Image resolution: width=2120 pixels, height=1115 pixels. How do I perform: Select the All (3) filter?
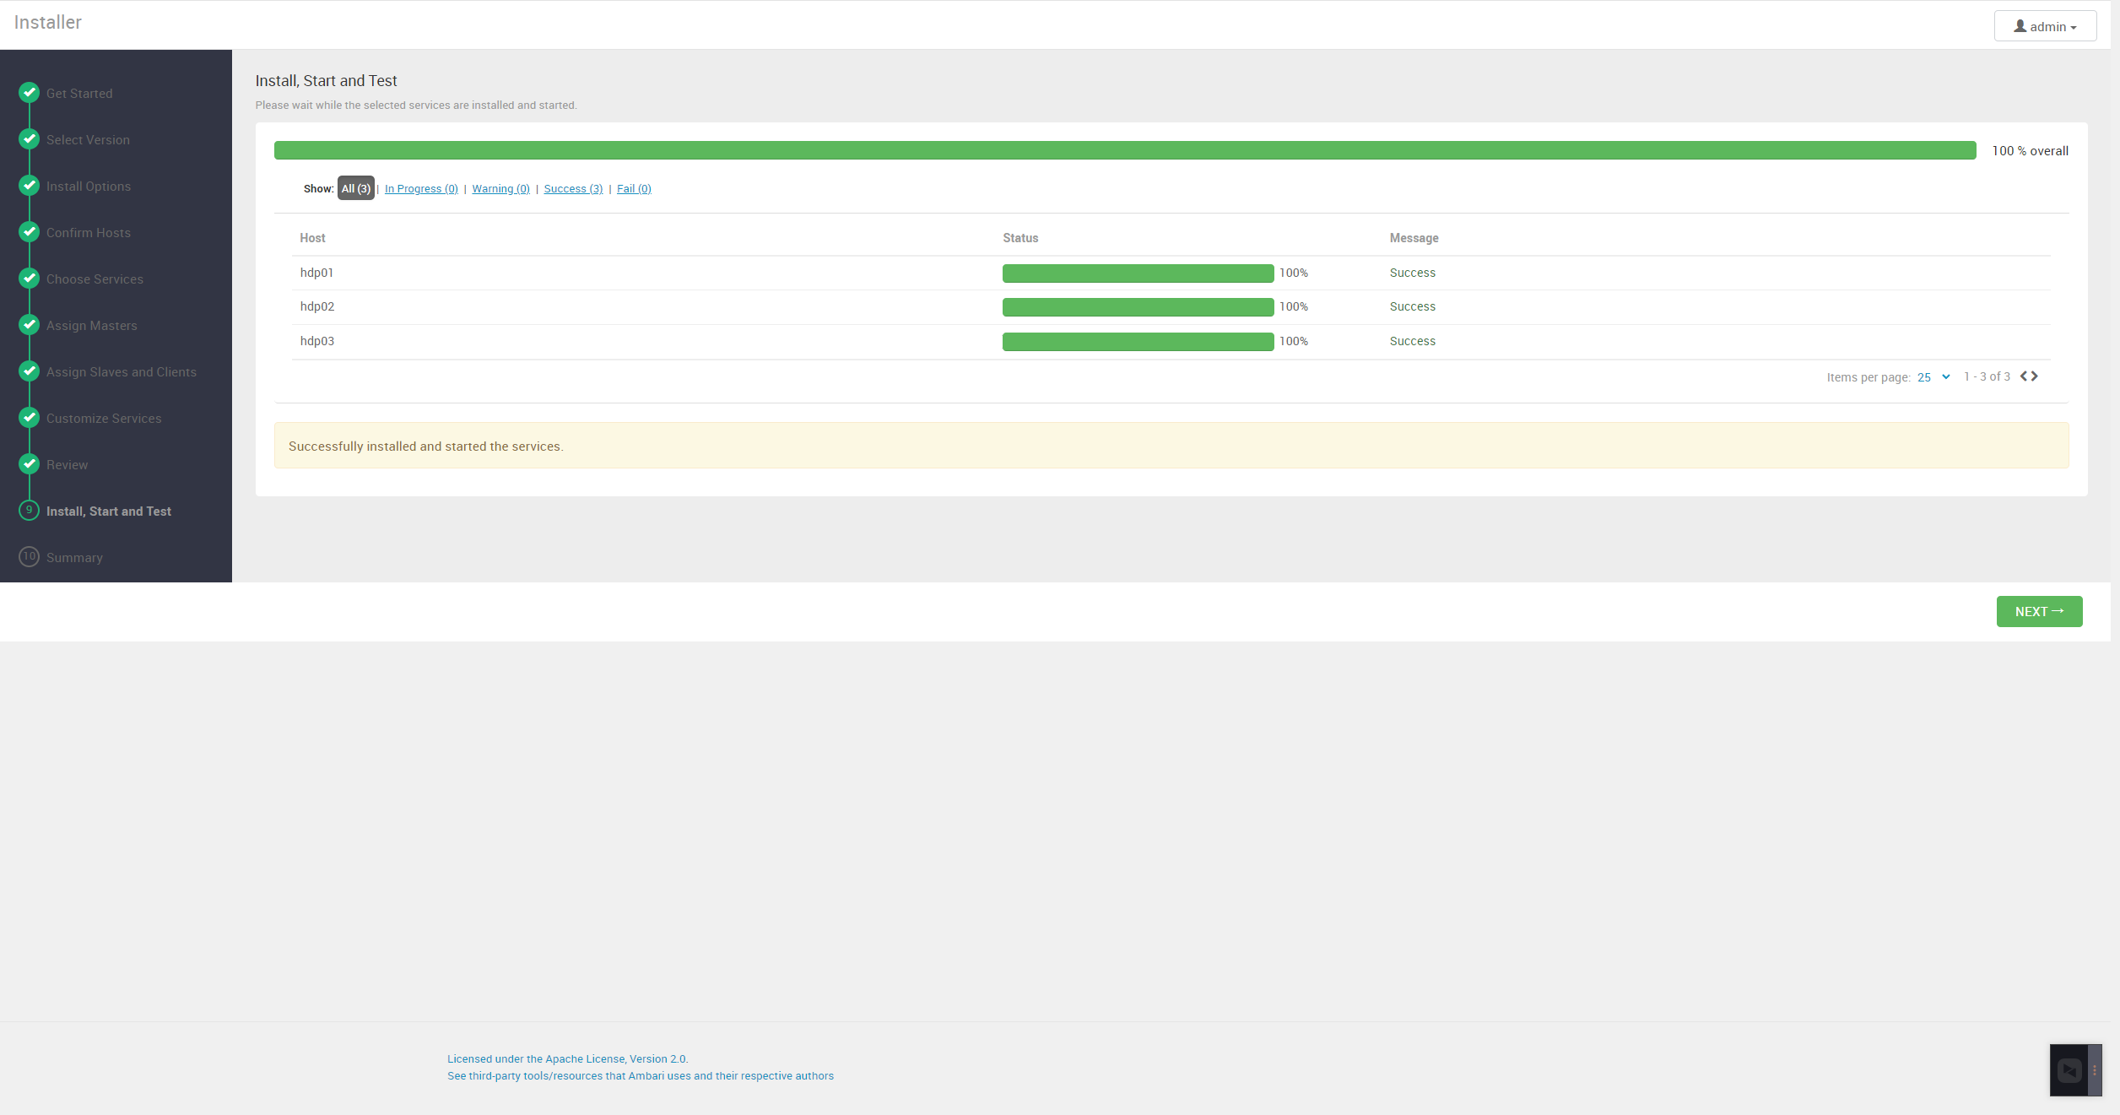[x=355, y=188]
